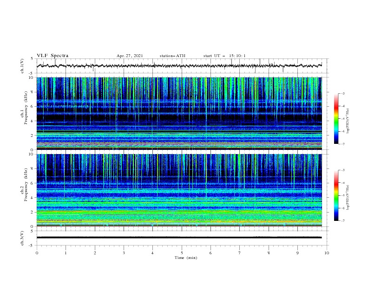Click the time axis tick label '9'
This screenshot has width=368, height=284.
(x=297, y=253)
